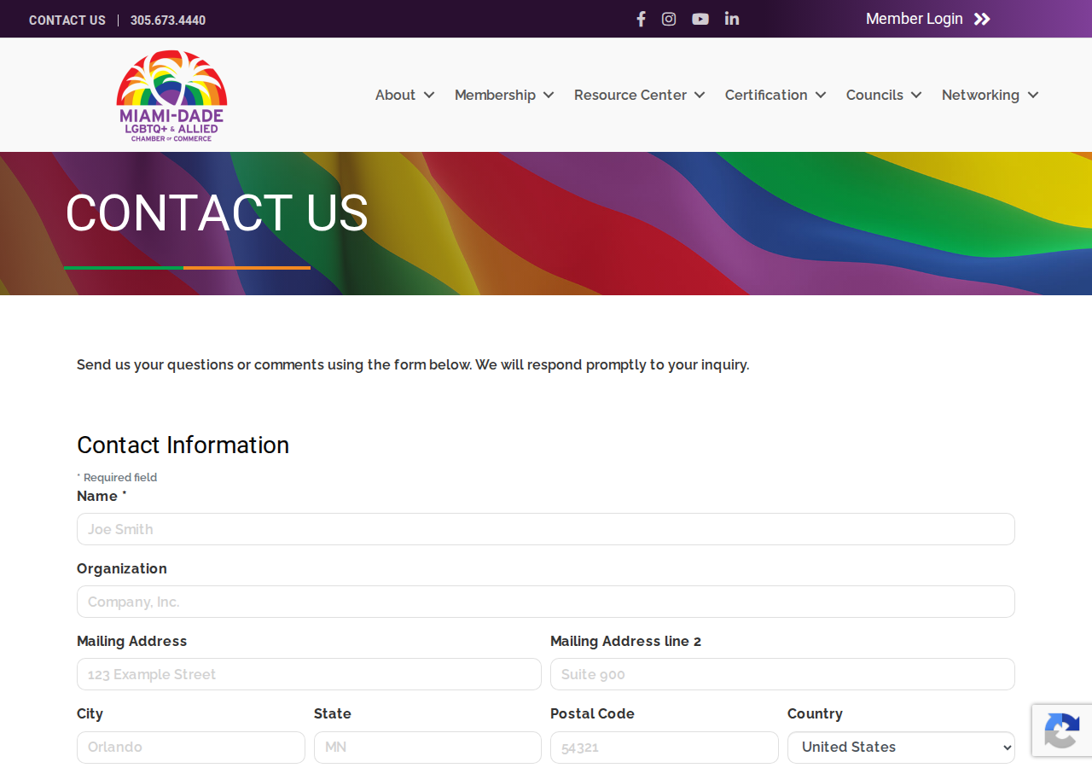Expand the Membership menu chevron

[x=549, y=95]
